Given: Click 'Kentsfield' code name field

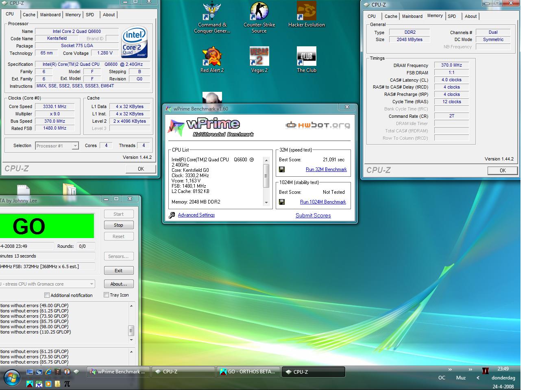Looking at the screenshot, I should 57,38.
